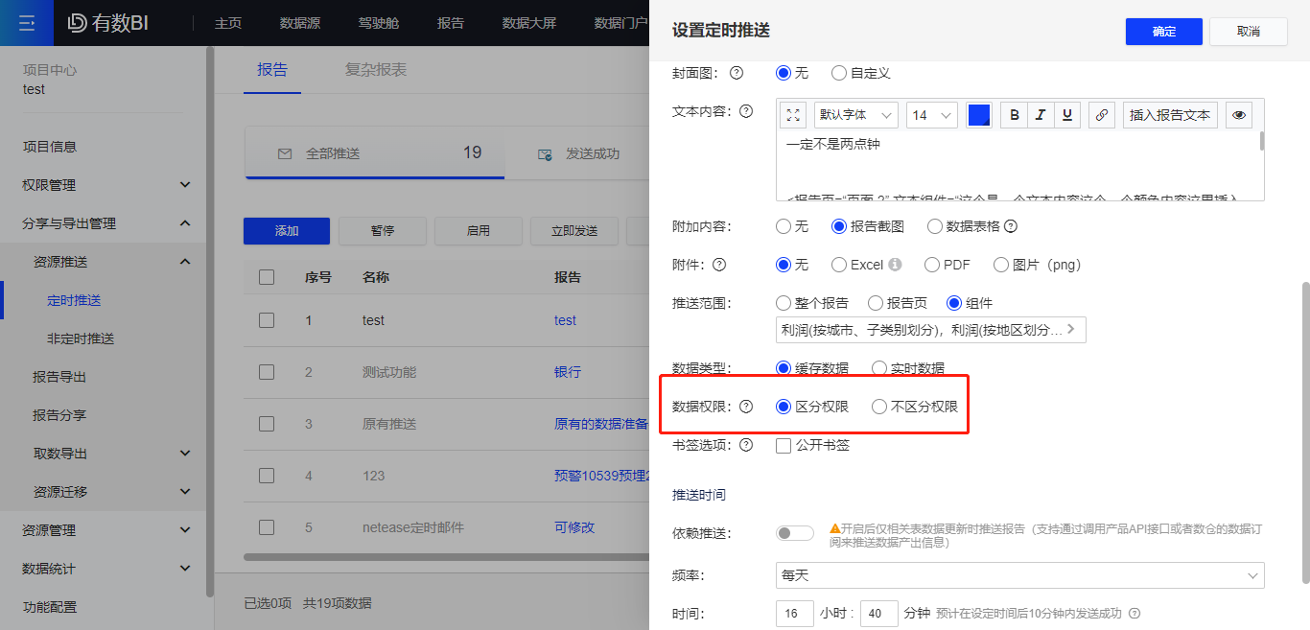Open the 数据权限 help tooltip icon
The height and width of the screenshot is (630, 1310).
coord(747,406)
